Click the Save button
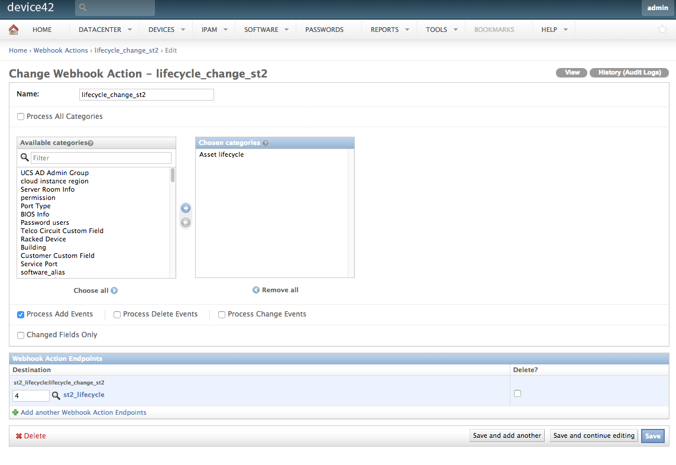The width and height of the screenshot is (676, 465). (x=653, y=436)
